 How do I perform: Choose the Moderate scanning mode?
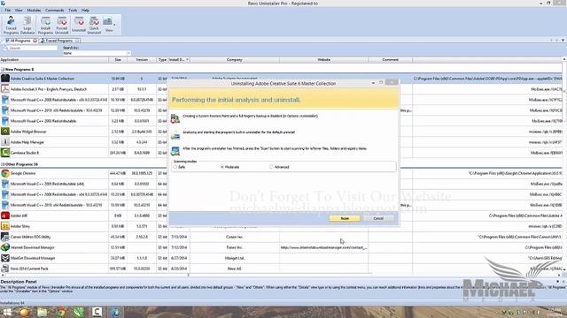(222, 167)
